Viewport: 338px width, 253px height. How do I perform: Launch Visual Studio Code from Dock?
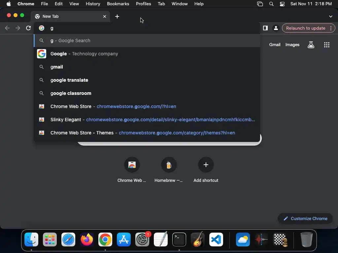pyautogui.click(x=216, y=239)
